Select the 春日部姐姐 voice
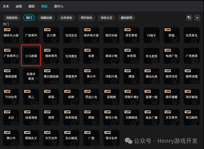 [51, 76]
